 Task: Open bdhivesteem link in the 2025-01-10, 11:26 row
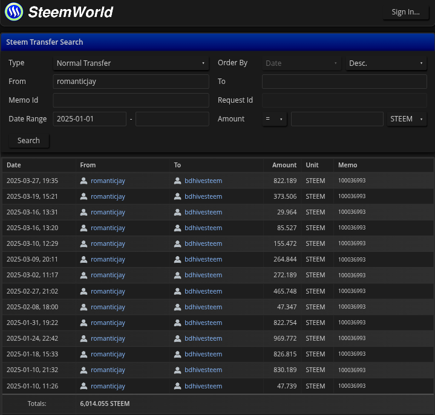click(203, 386)
